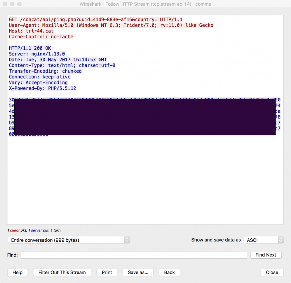Print the HTTP stream contents
The height and width of the screenshot is (283, 291).
[x=107, y=272]
